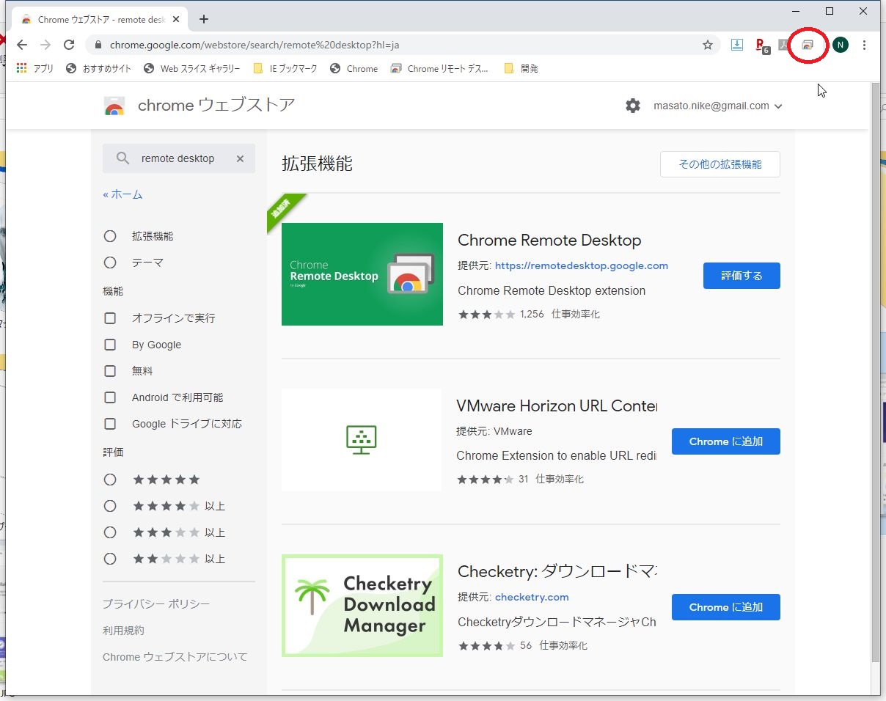The height and width of the screenshot is (701, 886).
Task: Click the lock icon in the address bar
Action: tap(98, 45)
